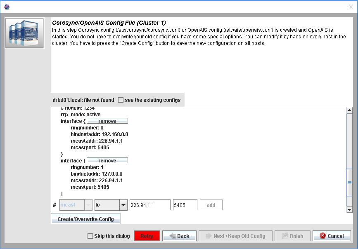This screenshot has height=249, width=358.
Task: Open the mcast type dropdown
Action: 76,205
